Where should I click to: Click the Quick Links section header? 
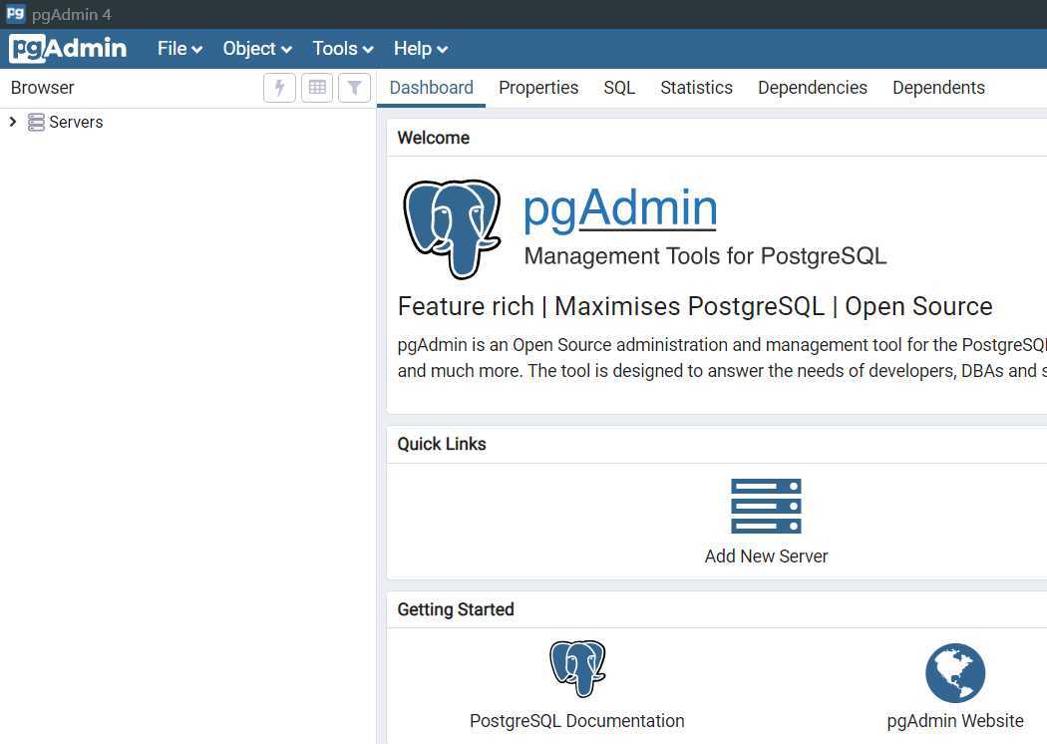[442, 444]
